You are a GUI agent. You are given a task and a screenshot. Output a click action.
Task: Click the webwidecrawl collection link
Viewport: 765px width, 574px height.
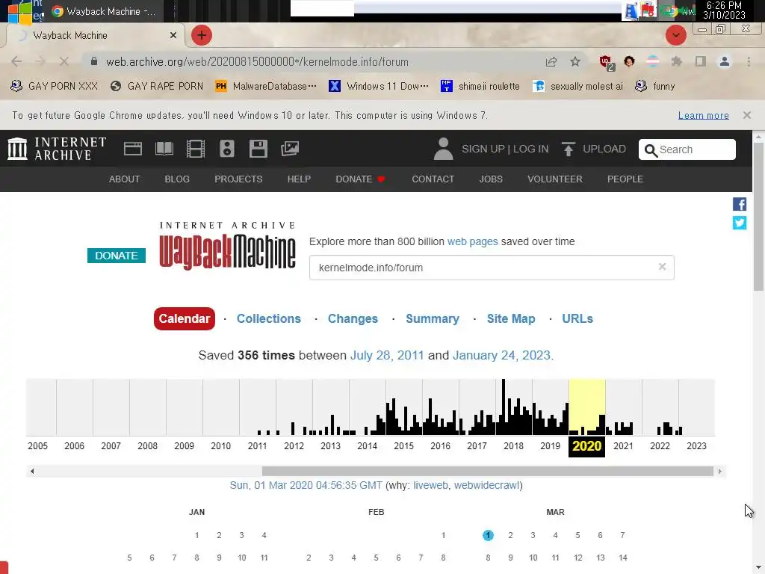pos(486,485)
